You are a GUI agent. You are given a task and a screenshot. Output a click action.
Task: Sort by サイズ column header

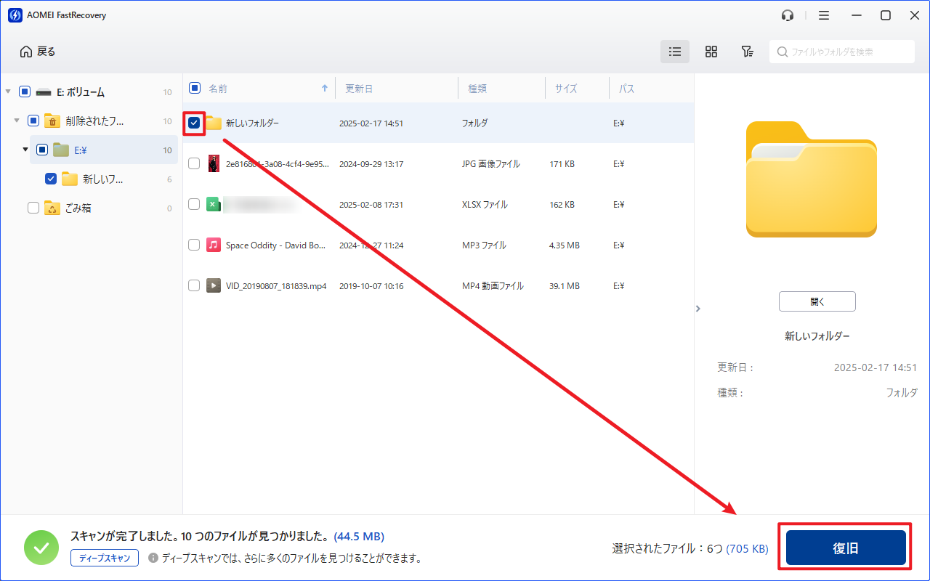(566, 89)
